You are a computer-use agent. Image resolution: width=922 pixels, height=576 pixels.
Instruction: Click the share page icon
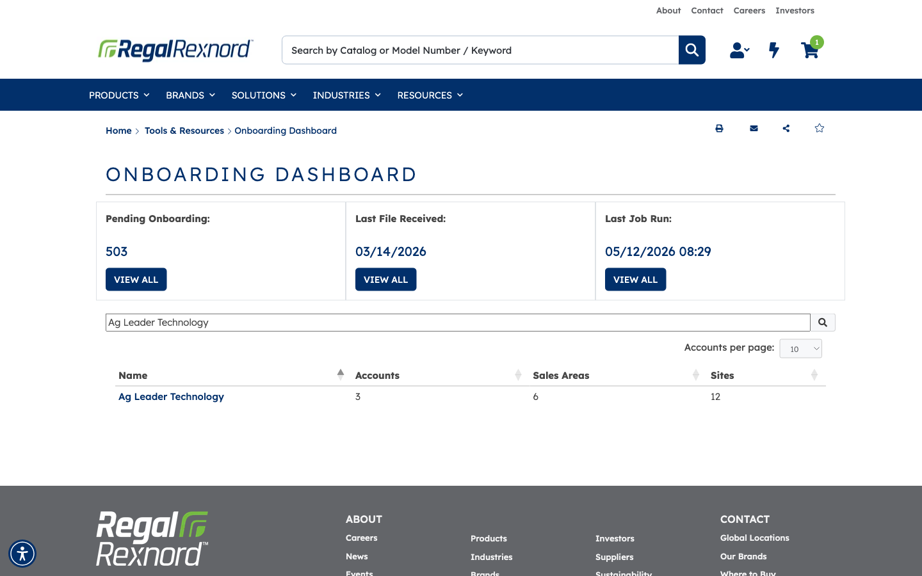786,128
